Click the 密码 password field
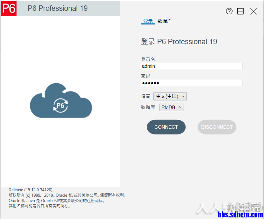The width and height of the screenshot is (264, 219). click(192, 83)
